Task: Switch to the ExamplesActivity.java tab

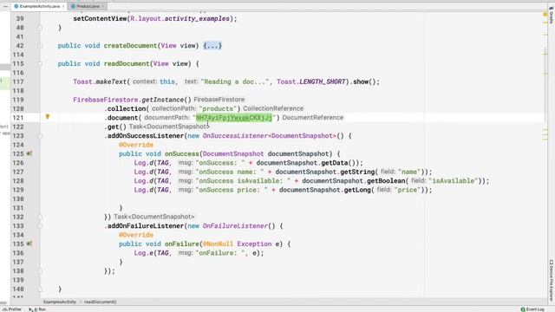Action: tap(40, 6)
